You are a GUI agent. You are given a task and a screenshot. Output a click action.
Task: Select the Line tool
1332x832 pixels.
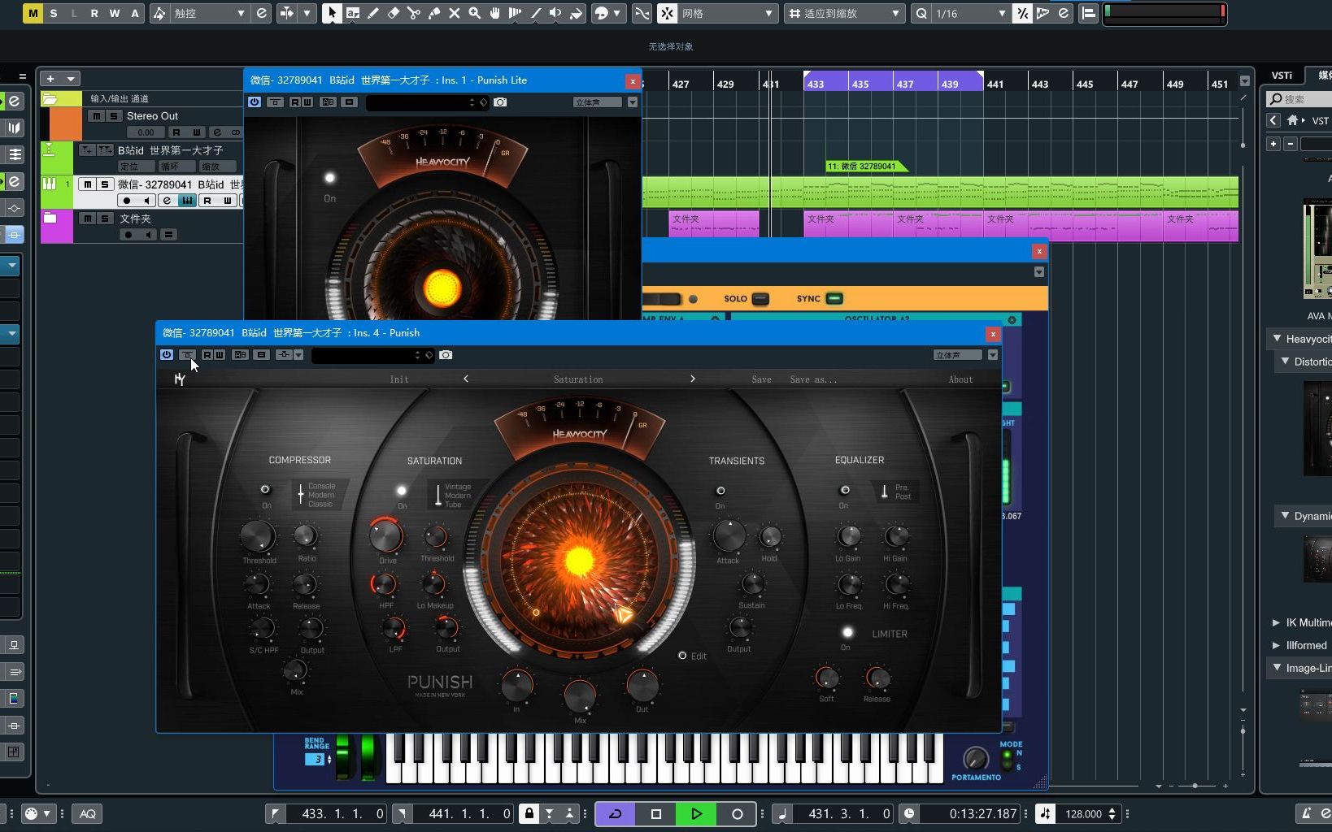pyautogui.click(x=536, y=13)
